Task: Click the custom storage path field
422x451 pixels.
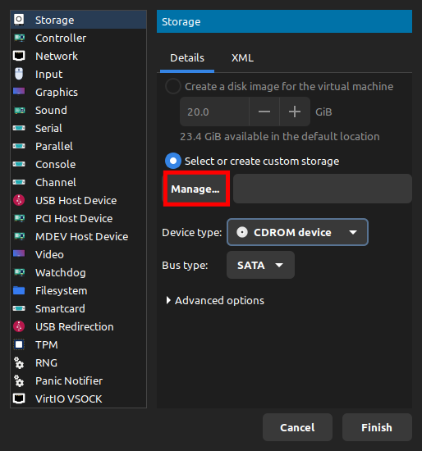Action: (323, 189)
